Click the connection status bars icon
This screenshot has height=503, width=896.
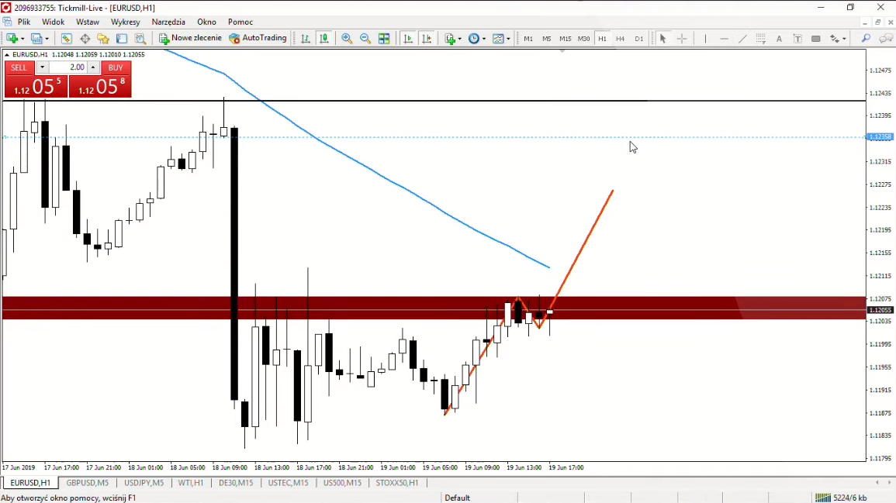(x=823, y=498)
